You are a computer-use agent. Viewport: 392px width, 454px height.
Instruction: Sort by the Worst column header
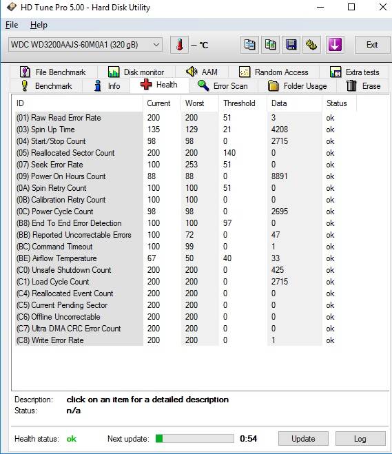coord(200,103)
